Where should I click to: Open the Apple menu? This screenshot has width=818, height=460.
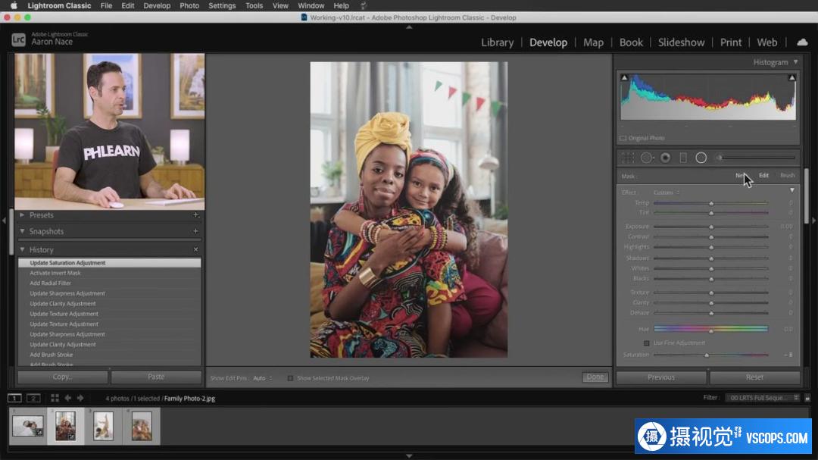(x=14, y=6)
